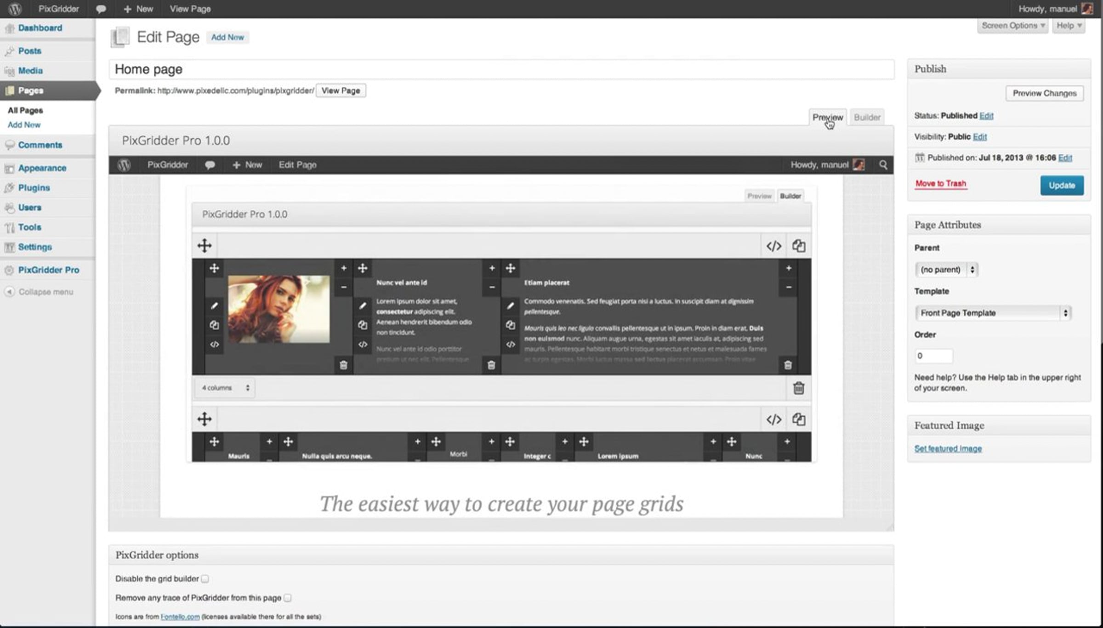Viewport: 1103px width, 628px height.
Task: Click calendar icon beside Published on
Action: point(919,158)
